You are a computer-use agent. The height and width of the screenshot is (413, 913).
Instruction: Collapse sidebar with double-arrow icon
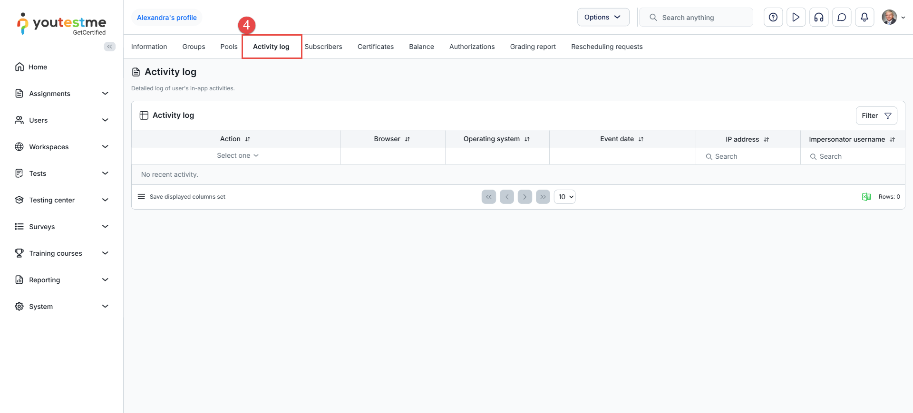click(110, 47)
